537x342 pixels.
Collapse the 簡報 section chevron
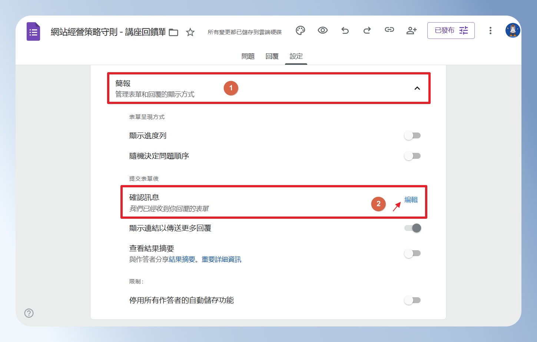417,88
